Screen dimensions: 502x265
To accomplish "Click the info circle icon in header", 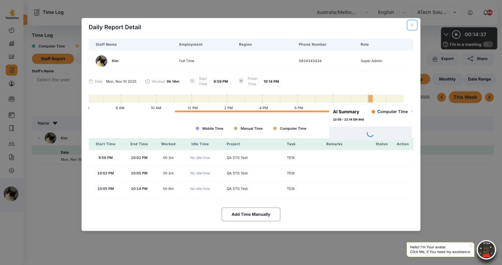I will (470, 12).
